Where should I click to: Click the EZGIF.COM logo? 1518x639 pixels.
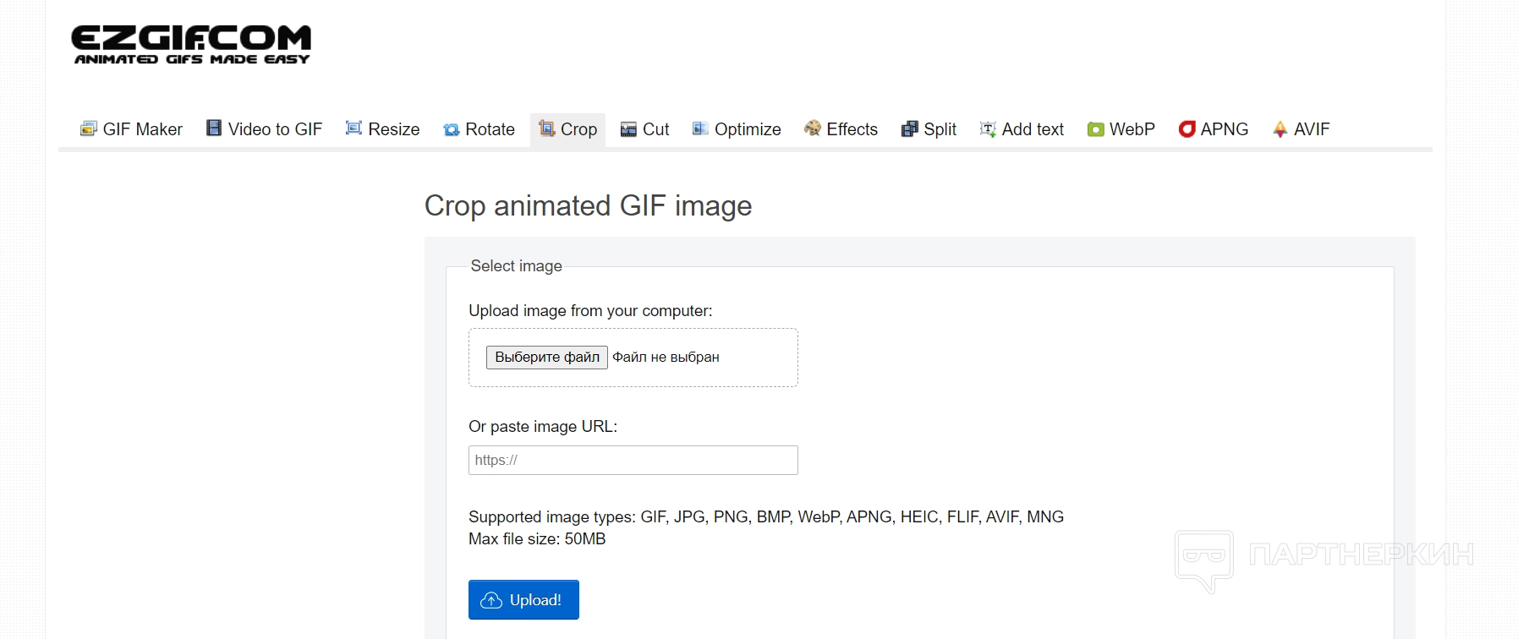pyautogui.click(x=192, y=45)
